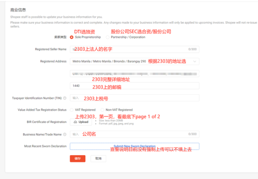This screenshot has width=258, height=179.
Task: Select the Non-VAT Registered option
Action: (x=102, y=110)
